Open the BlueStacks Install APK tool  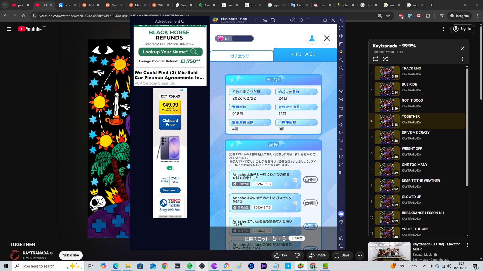coord(341,84)
